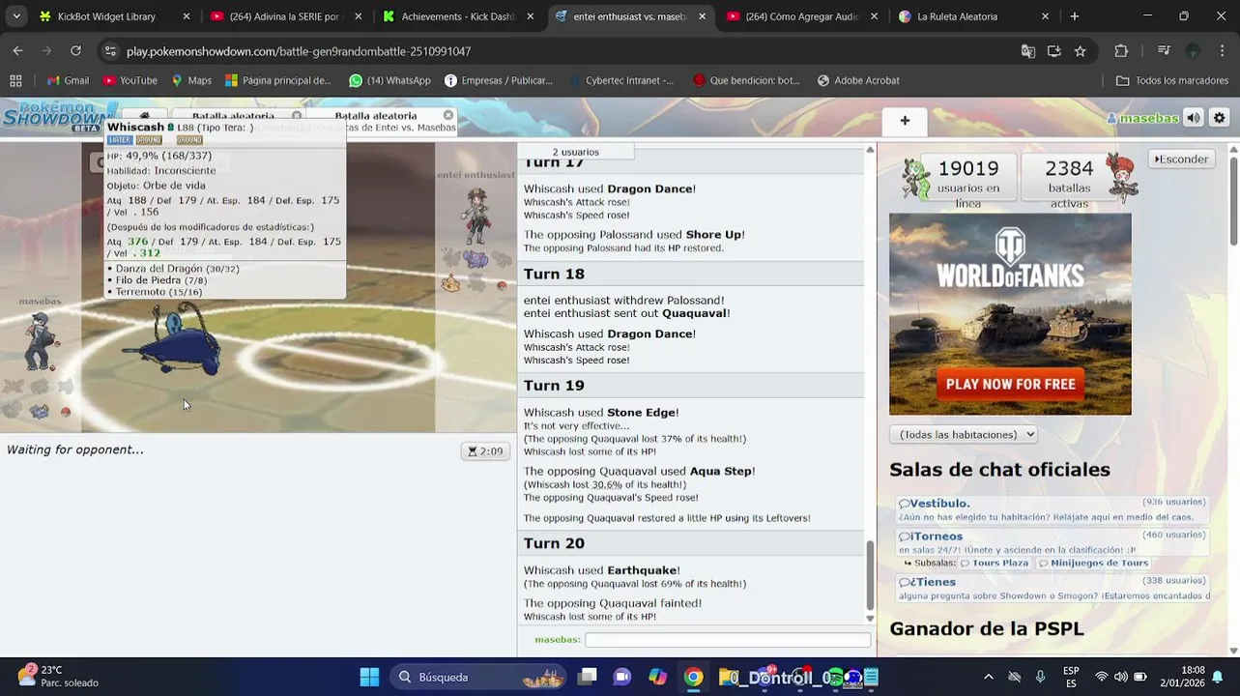Image resolution: width=1240 pixels, height=696 pixels.
Task: Open the 2 usuarios user list
Action: pyautogui.click(x=576, y=151)
